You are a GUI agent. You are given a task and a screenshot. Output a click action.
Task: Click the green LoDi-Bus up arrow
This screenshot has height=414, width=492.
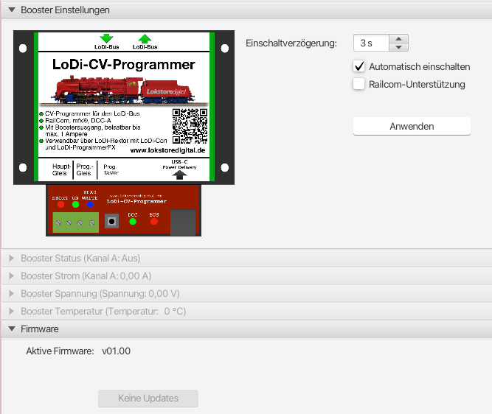(x=145, y=38)
